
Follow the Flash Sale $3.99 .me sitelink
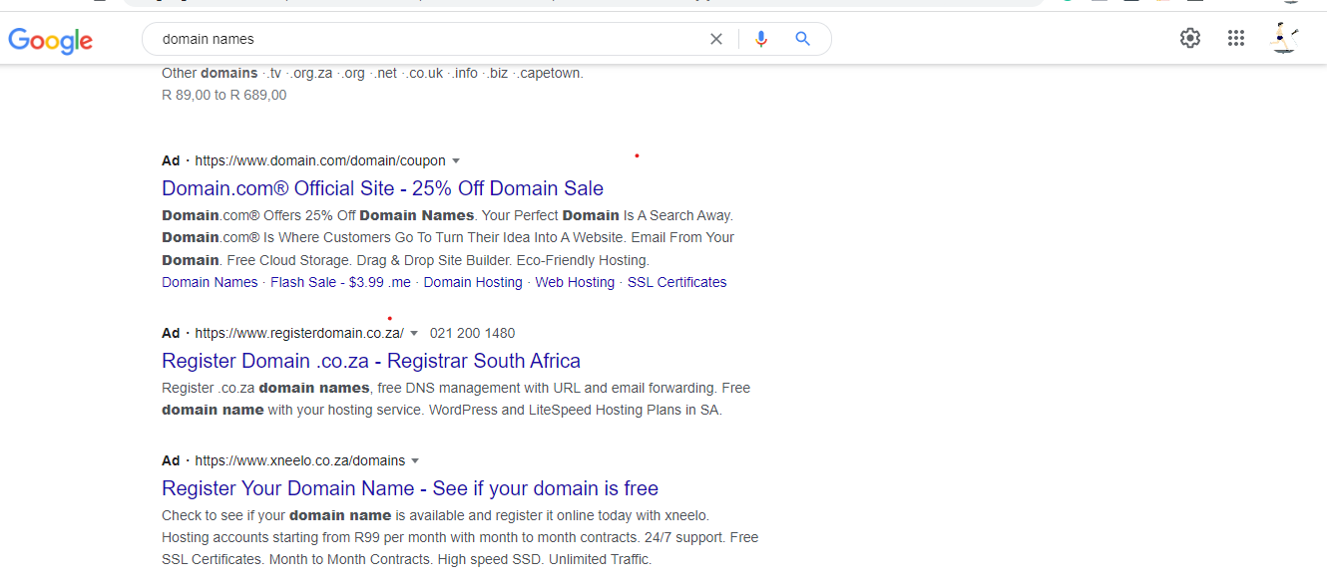point(340,282)
